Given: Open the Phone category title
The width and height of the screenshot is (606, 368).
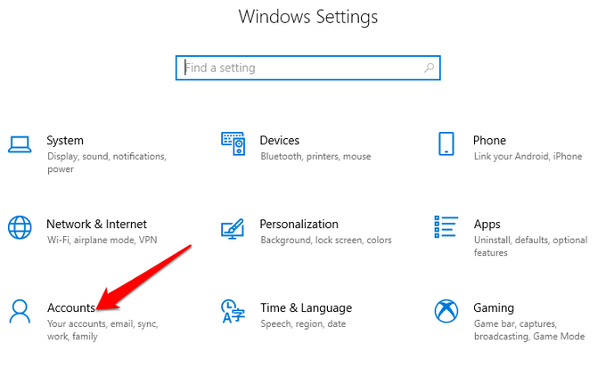Looking at the screenshot, I should tap(489, 140).
